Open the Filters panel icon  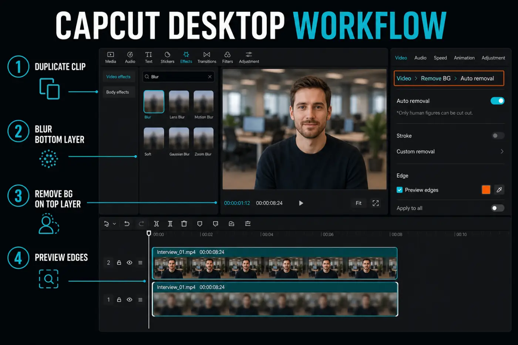tap(228, 55)
